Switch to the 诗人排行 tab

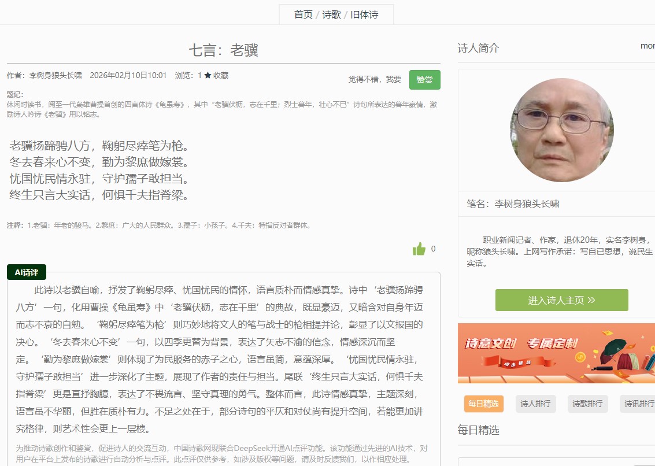coord(535,404)
